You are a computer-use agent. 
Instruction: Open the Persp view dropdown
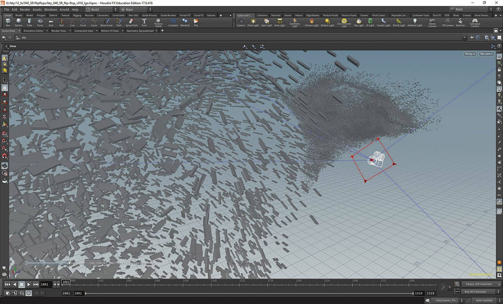[469, 54]
